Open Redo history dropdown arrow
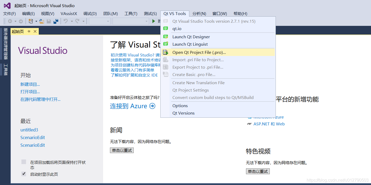Viewport: 371px width, 185px height. point(83,21)
